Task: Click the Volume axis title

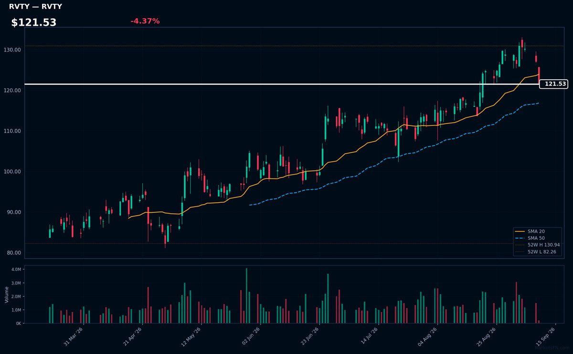Action: point(7,294)
